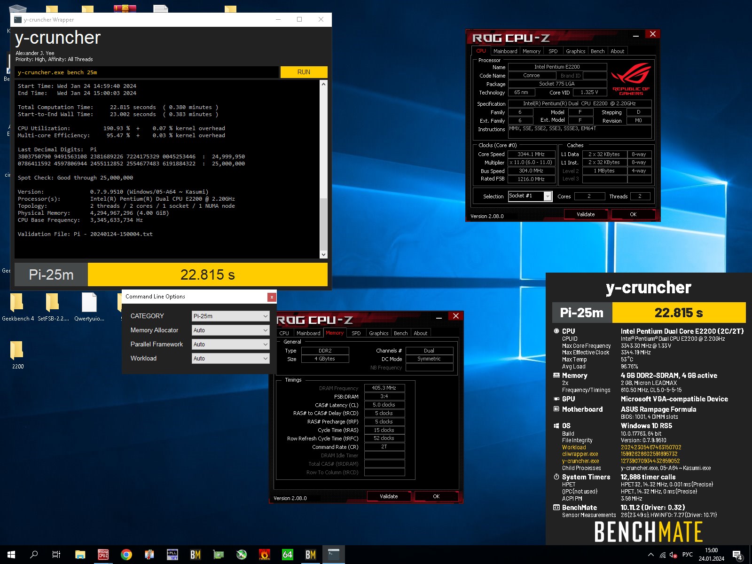Open the green circuit board taskbar icon
Screen dimensions: 752x564
[219, 555]
